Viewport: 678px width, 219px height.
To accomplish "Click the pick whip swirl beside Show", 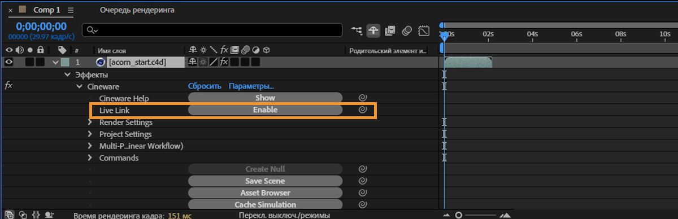I will [363, 98].
